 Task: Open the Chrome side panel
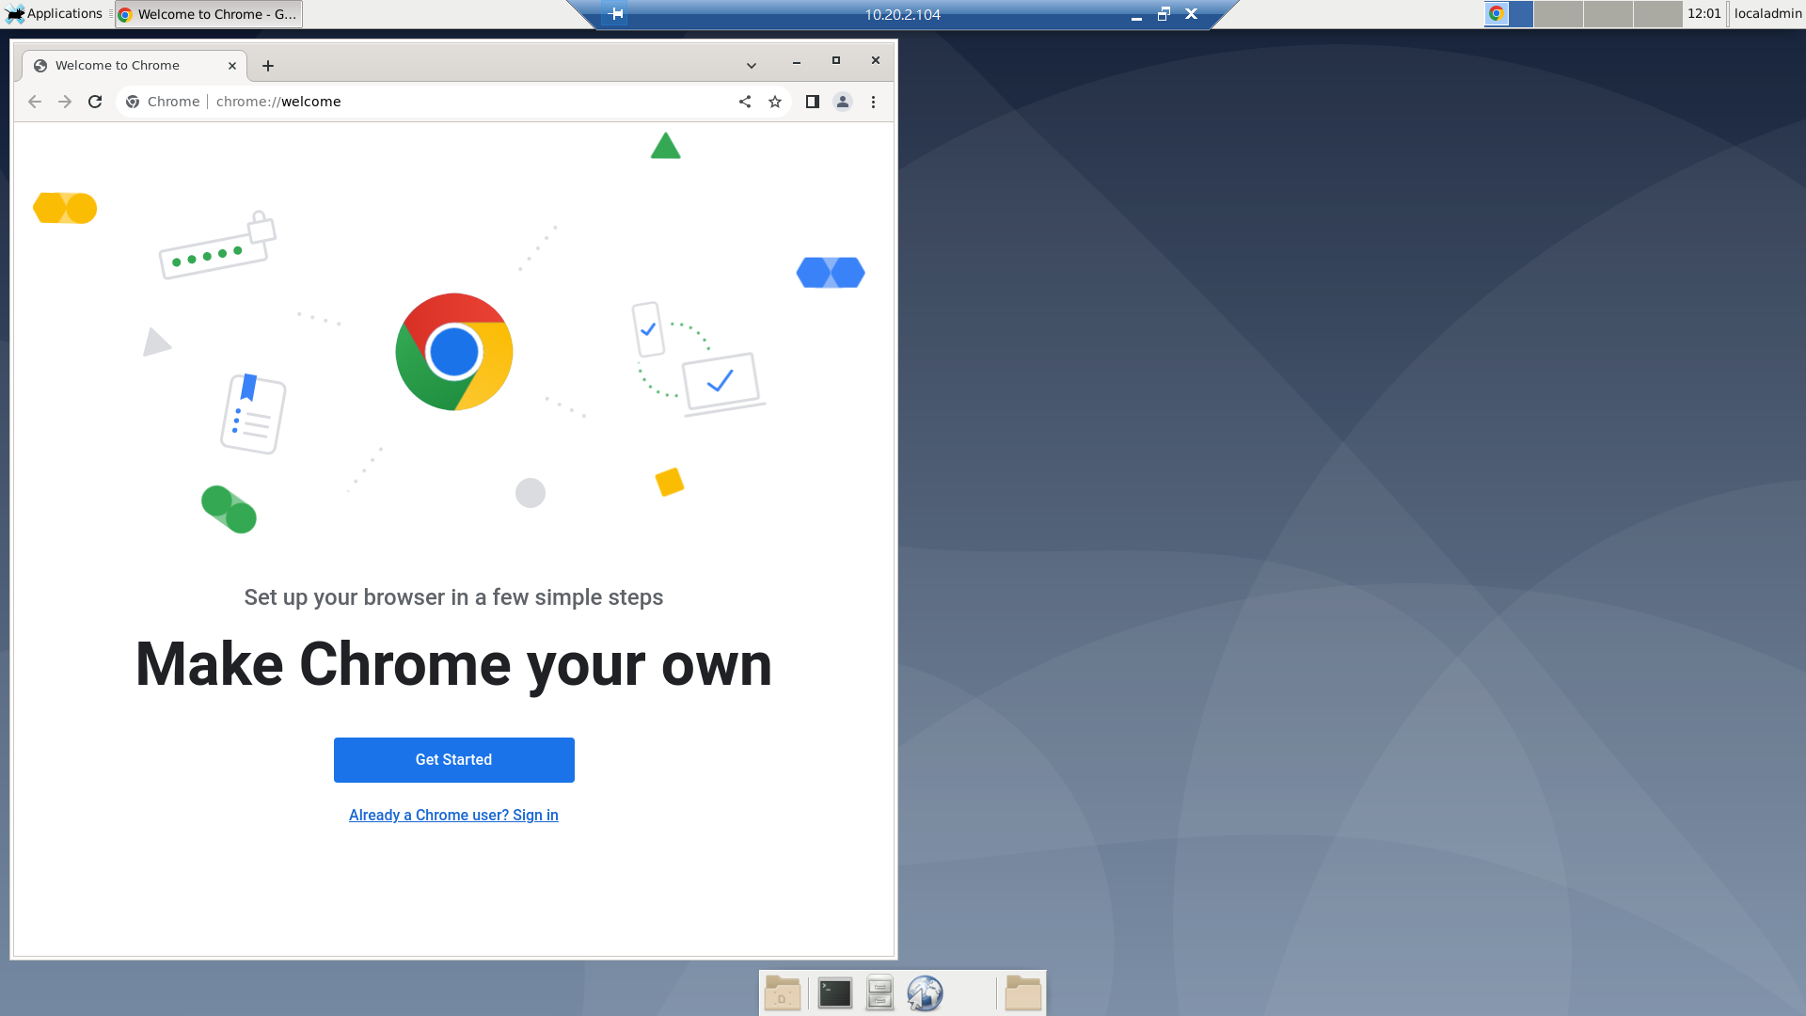pos(813,102)
